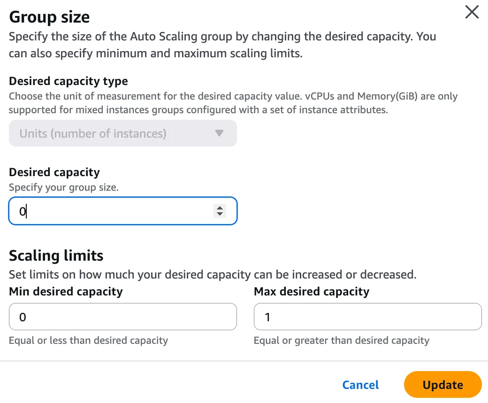Click the Desired capacity number field
Viewport: 488px width, 403px height.
[113, 211]
